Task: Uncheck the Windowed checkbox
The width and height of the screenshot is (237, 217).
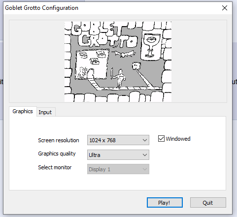Action: coord(161,139)
